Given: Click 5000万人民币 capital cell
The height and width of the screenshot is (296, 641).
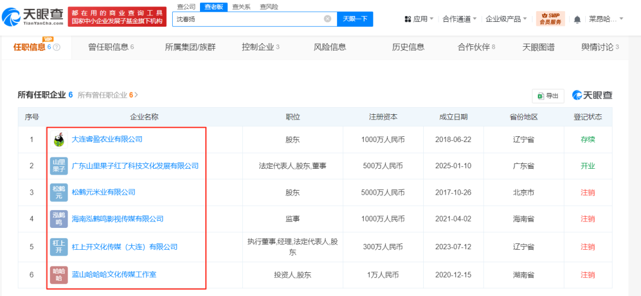Looking at the screenshot, I should click(383, 192).
